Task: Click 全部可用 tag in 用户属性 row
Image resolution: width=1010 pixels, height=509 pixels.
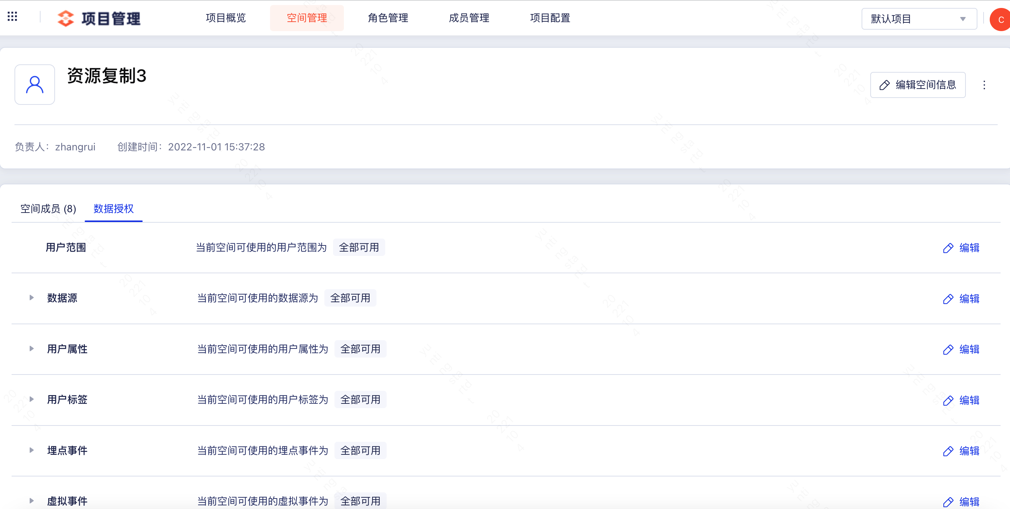Action: (x=360, y=349)
